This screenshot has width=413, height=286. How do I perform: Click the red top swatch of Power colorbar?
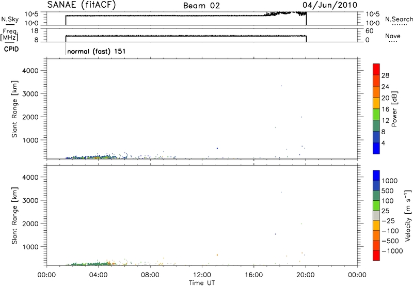376,69
